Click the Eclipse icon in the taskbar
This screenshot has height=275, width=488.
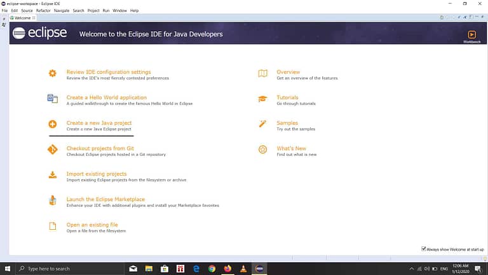tap(259, 269)
